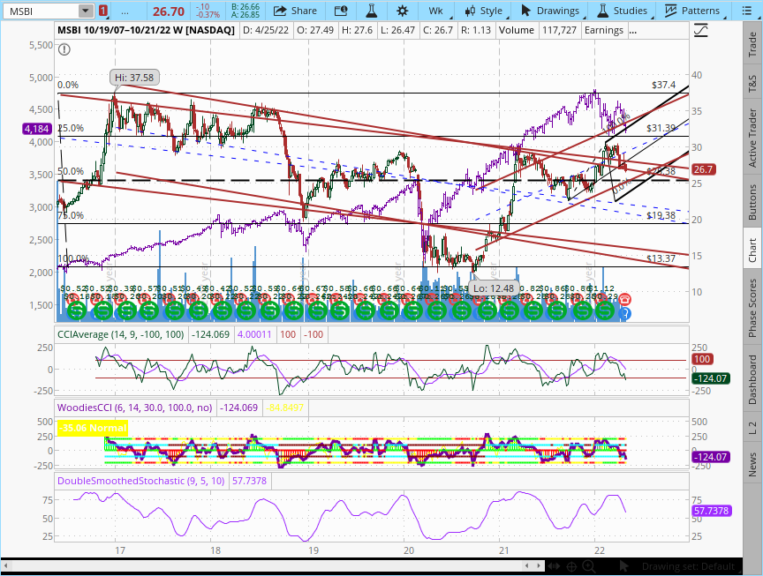The width and height of the screenshot is (763, 576).
Task: Click the red symbol link number 1 box
Action: pyautogui.click(x=102, y=11)
